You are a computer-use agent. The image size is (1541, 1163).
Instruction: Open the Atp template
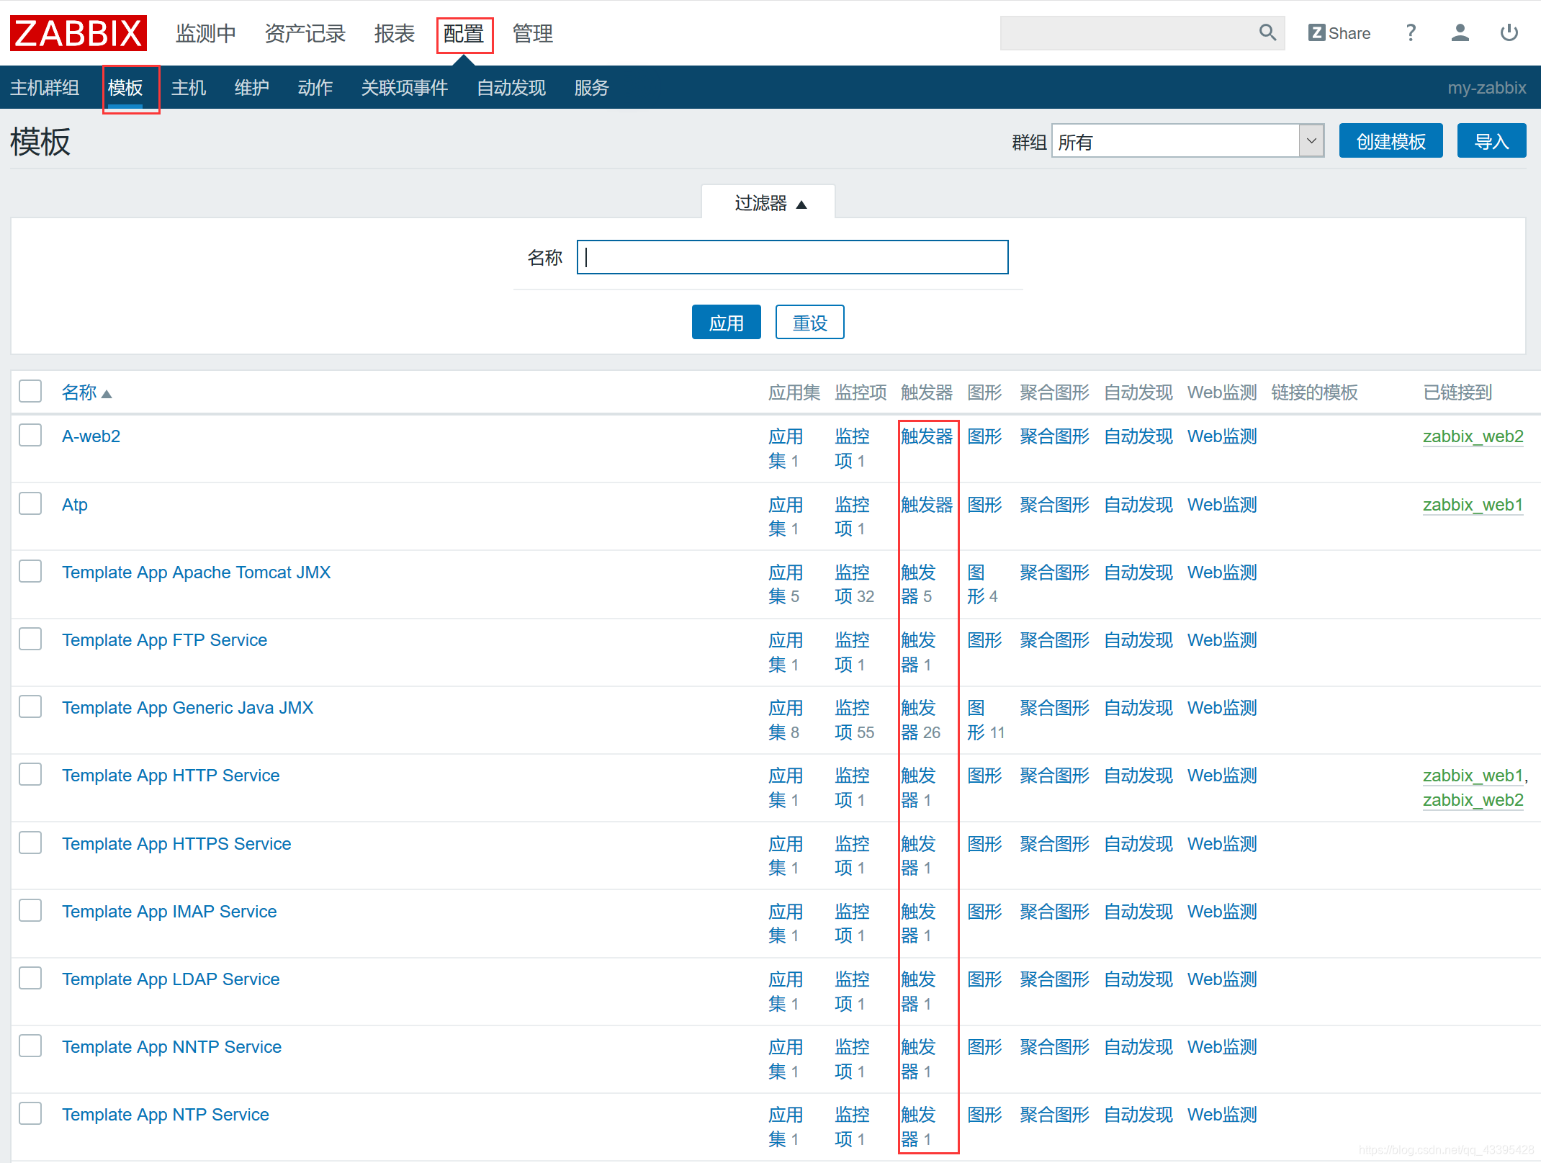[x=75, y=505]
